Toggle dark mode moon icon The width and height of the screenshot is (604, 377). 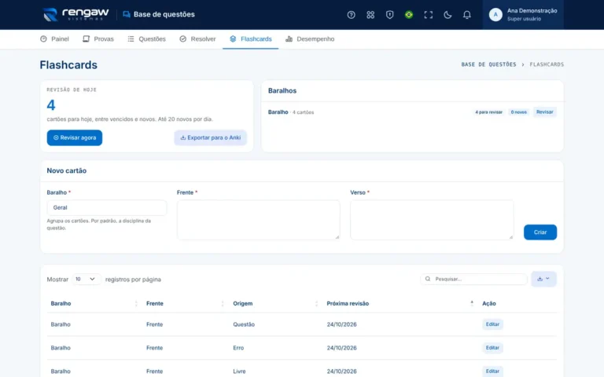[447, 15]
